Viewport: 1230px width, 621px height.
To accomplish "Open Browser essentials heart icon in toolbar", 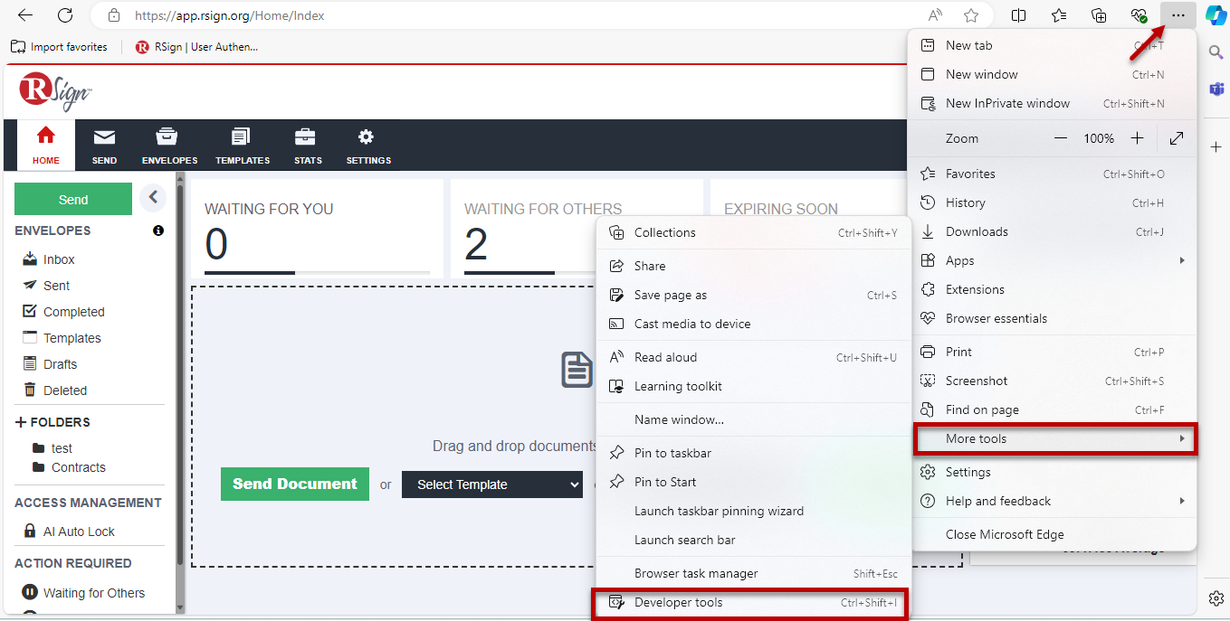I will (x=1139, y=15).
